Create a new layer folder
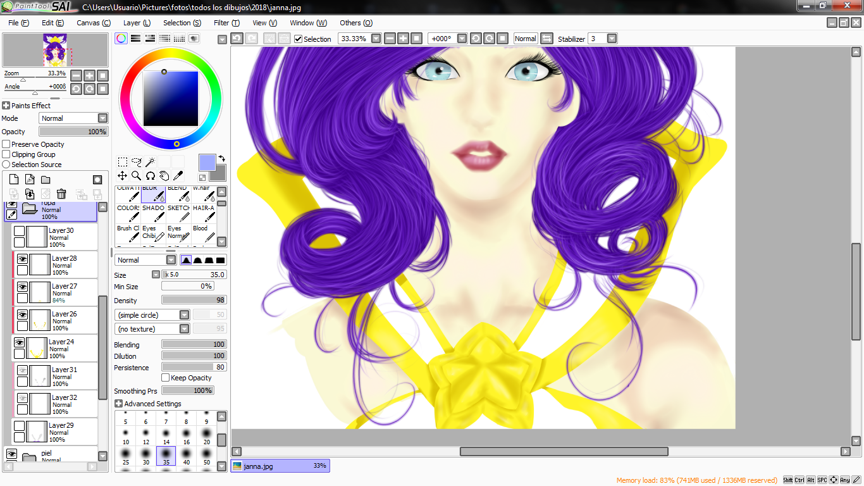 point(46,180)
